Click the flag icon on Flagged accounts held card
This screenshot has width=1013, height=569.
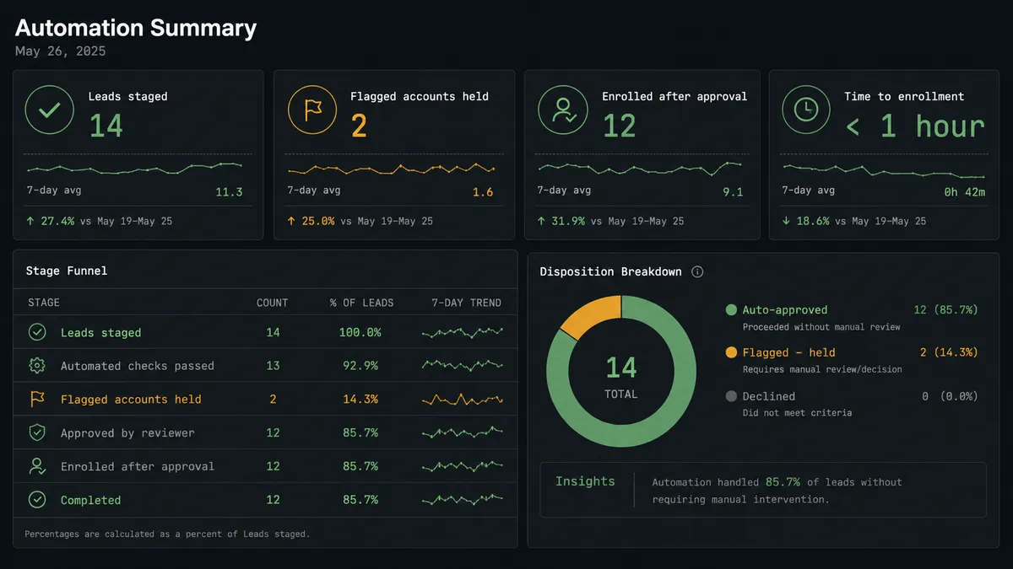(312, 110)
